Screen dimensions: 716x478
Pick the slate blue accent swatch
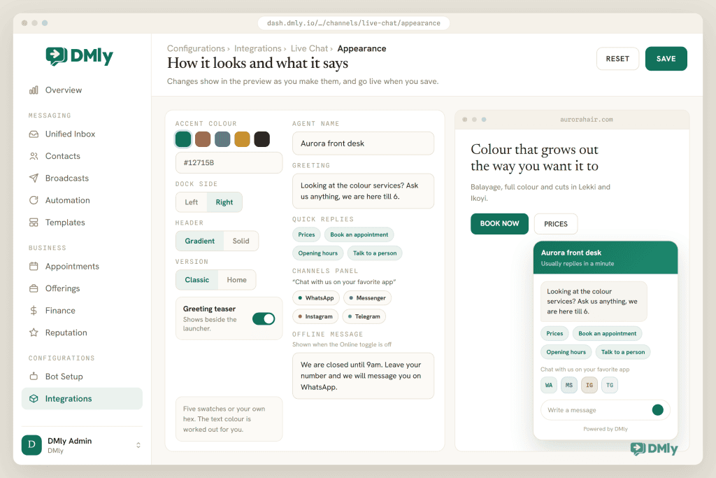coord(222,139)
